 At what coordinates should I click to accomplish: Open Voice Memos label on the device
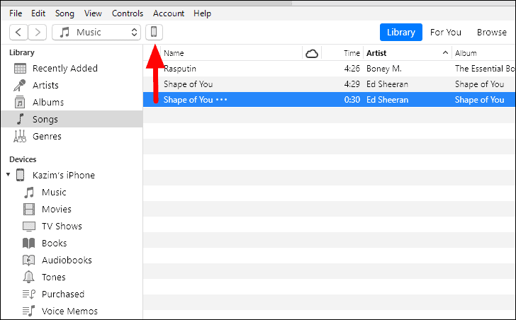(69, 311)
